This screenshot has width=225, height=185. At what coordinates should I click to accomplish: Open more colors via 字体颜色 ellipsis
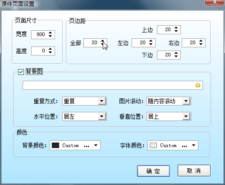point(184,146)
